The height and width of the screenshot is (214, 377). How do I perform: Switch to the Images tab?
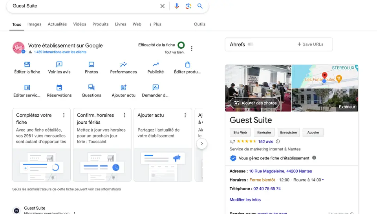pos(35,24)
